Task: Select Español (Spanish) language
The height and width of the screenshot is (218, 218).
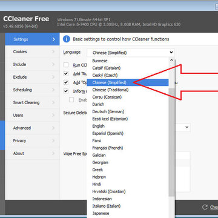Action: coord(128,133)
